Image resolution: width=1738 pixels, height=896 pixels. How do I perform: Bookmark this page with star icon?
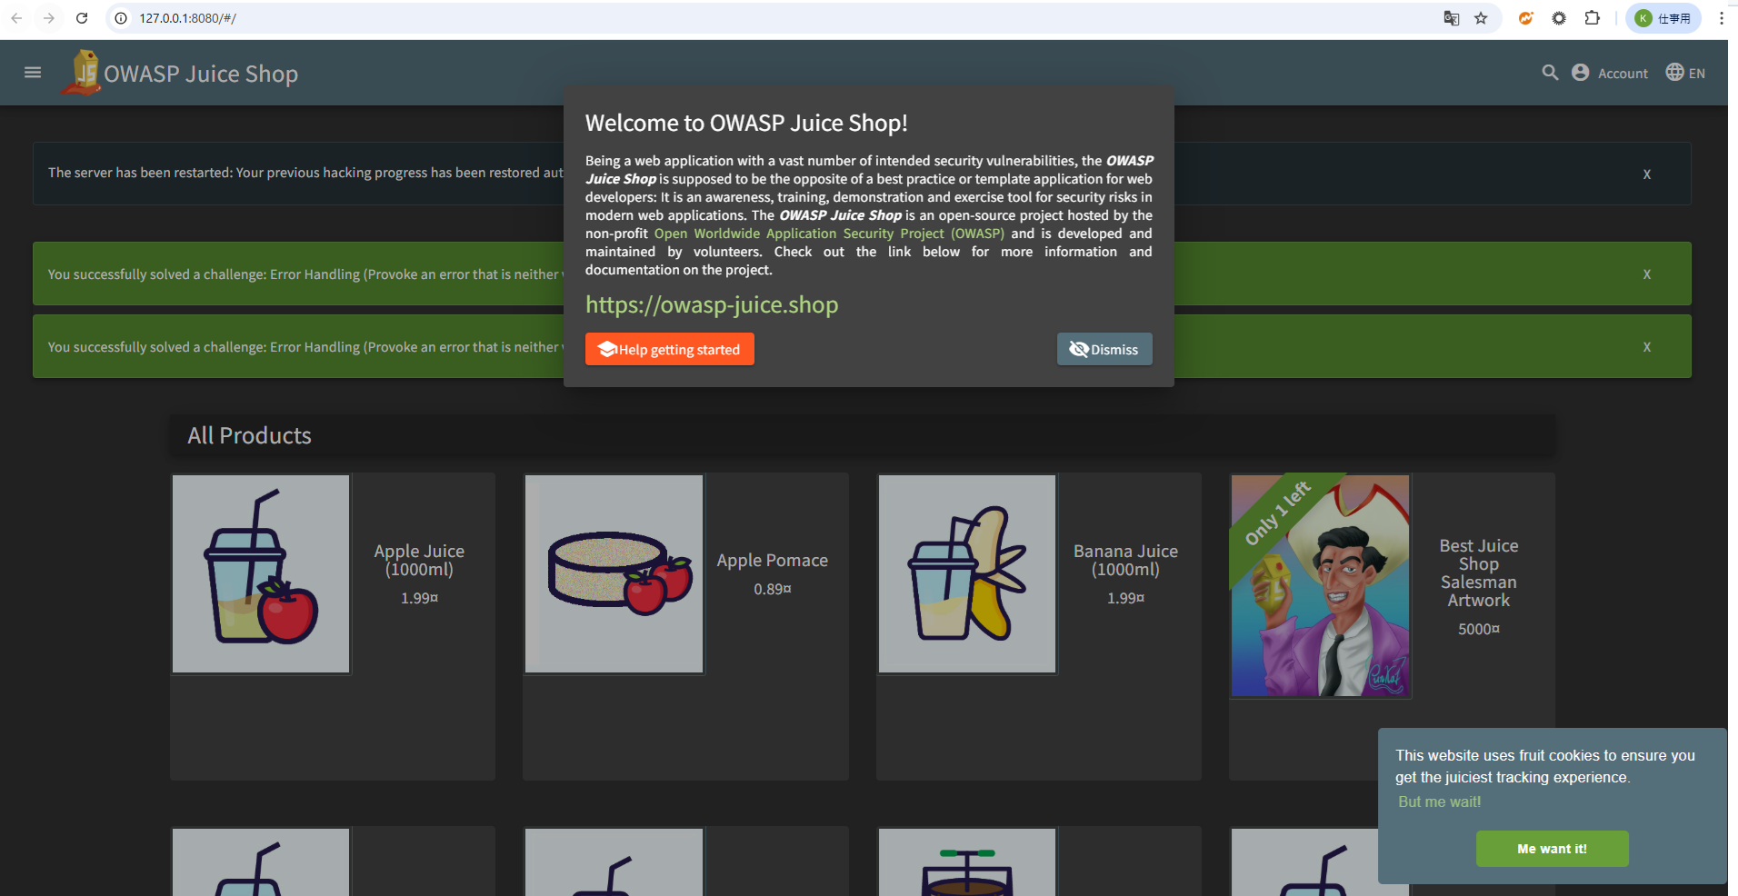coord(1481,18)
